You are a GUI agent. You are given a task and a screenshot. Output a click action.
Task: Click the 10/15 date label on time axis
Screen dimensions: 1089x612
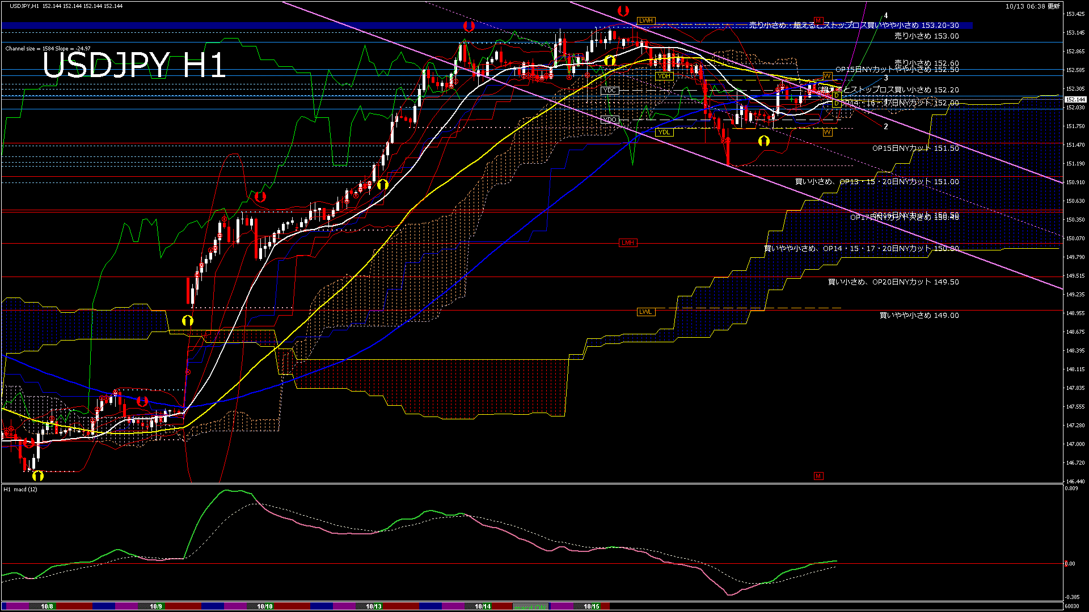tap(591, 606)
